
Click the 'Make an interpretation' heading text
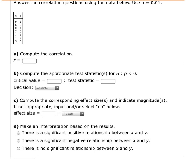[68, 126]
